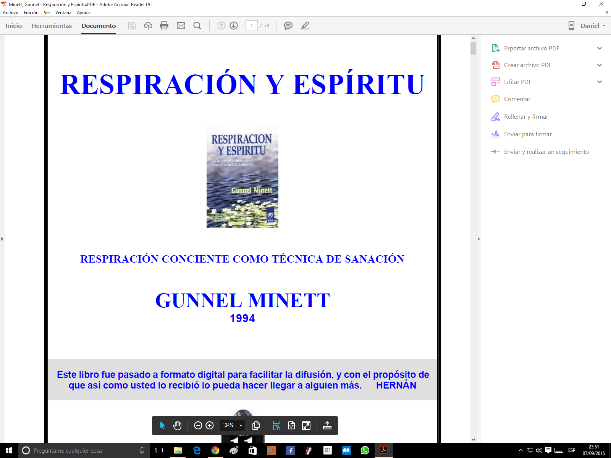This screenshot has width=611, height=458.
Task: Send file by email envelope icon
Action: 181,26
